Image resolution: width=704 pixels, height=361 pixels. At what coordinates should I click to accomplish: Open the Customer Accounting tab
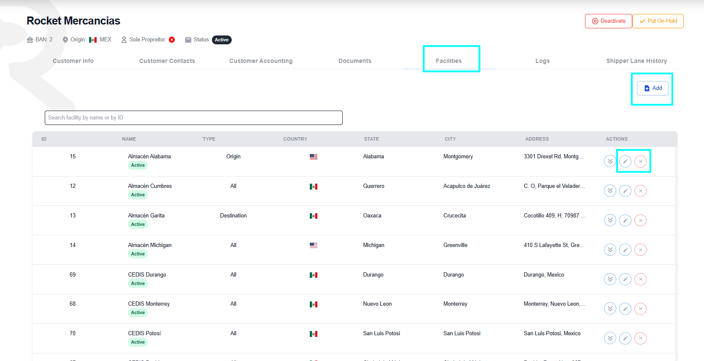point(261,61)
